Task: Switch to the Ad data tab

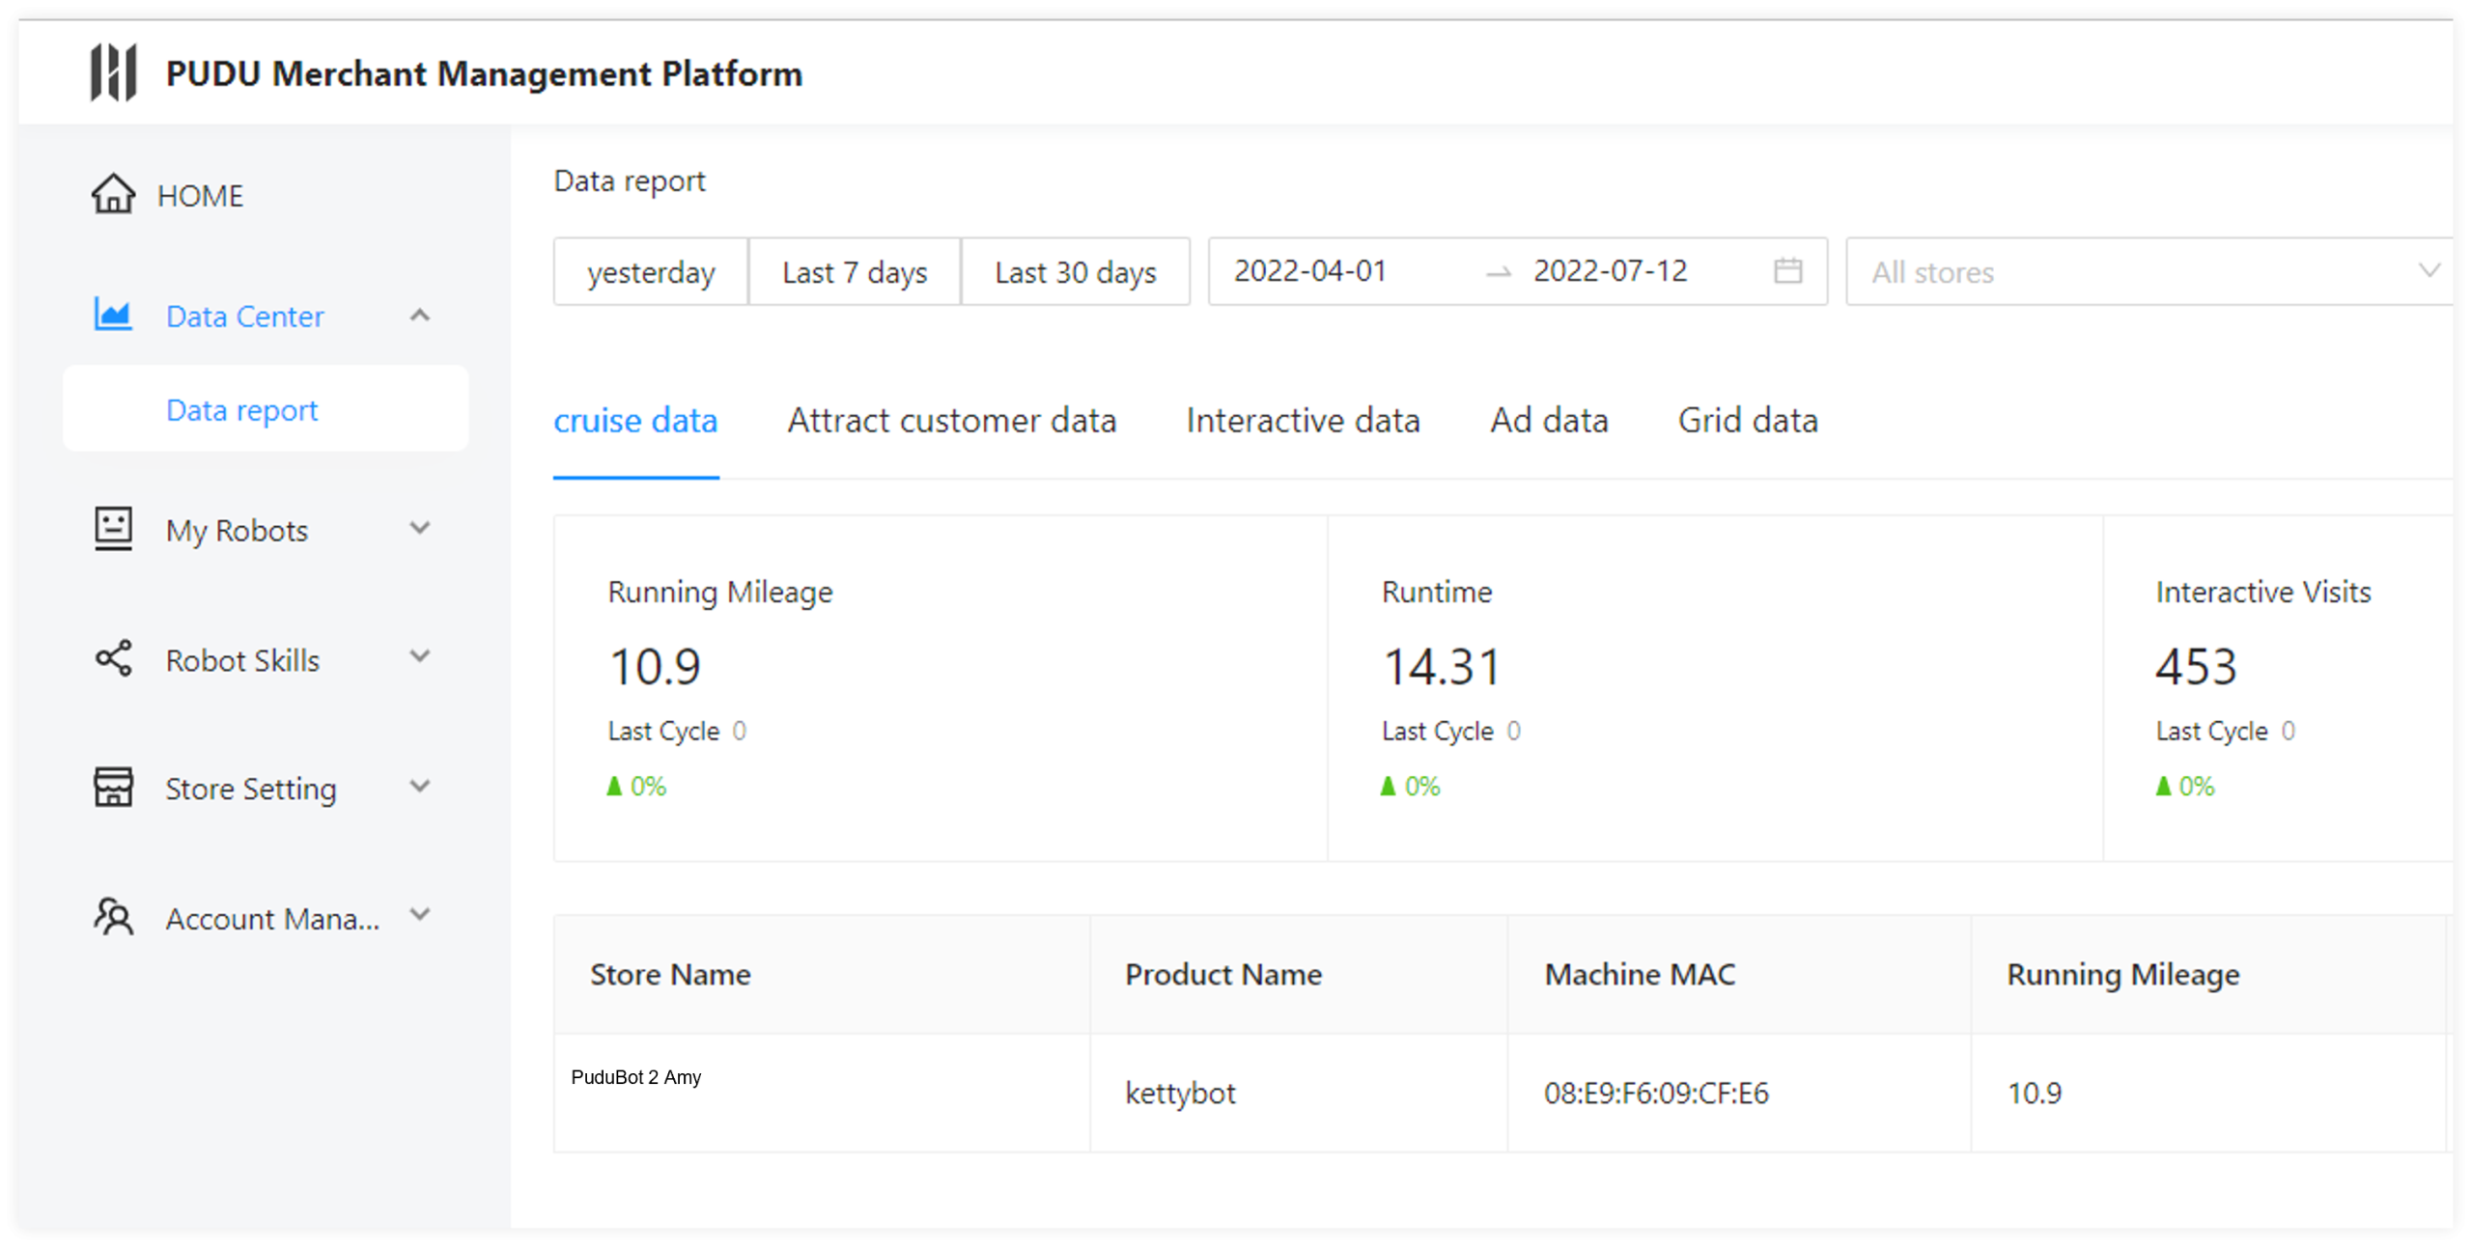Action: pyautogui.click(x=1549, y=421)
